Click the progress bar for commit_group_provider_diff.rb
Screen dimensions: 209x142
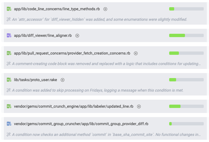[186, 124]
